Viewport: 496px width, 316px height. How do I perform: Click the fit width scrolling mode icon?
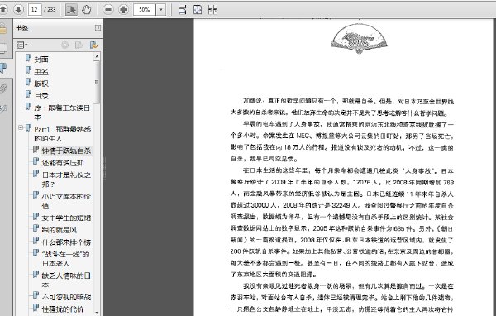point(182,9)
